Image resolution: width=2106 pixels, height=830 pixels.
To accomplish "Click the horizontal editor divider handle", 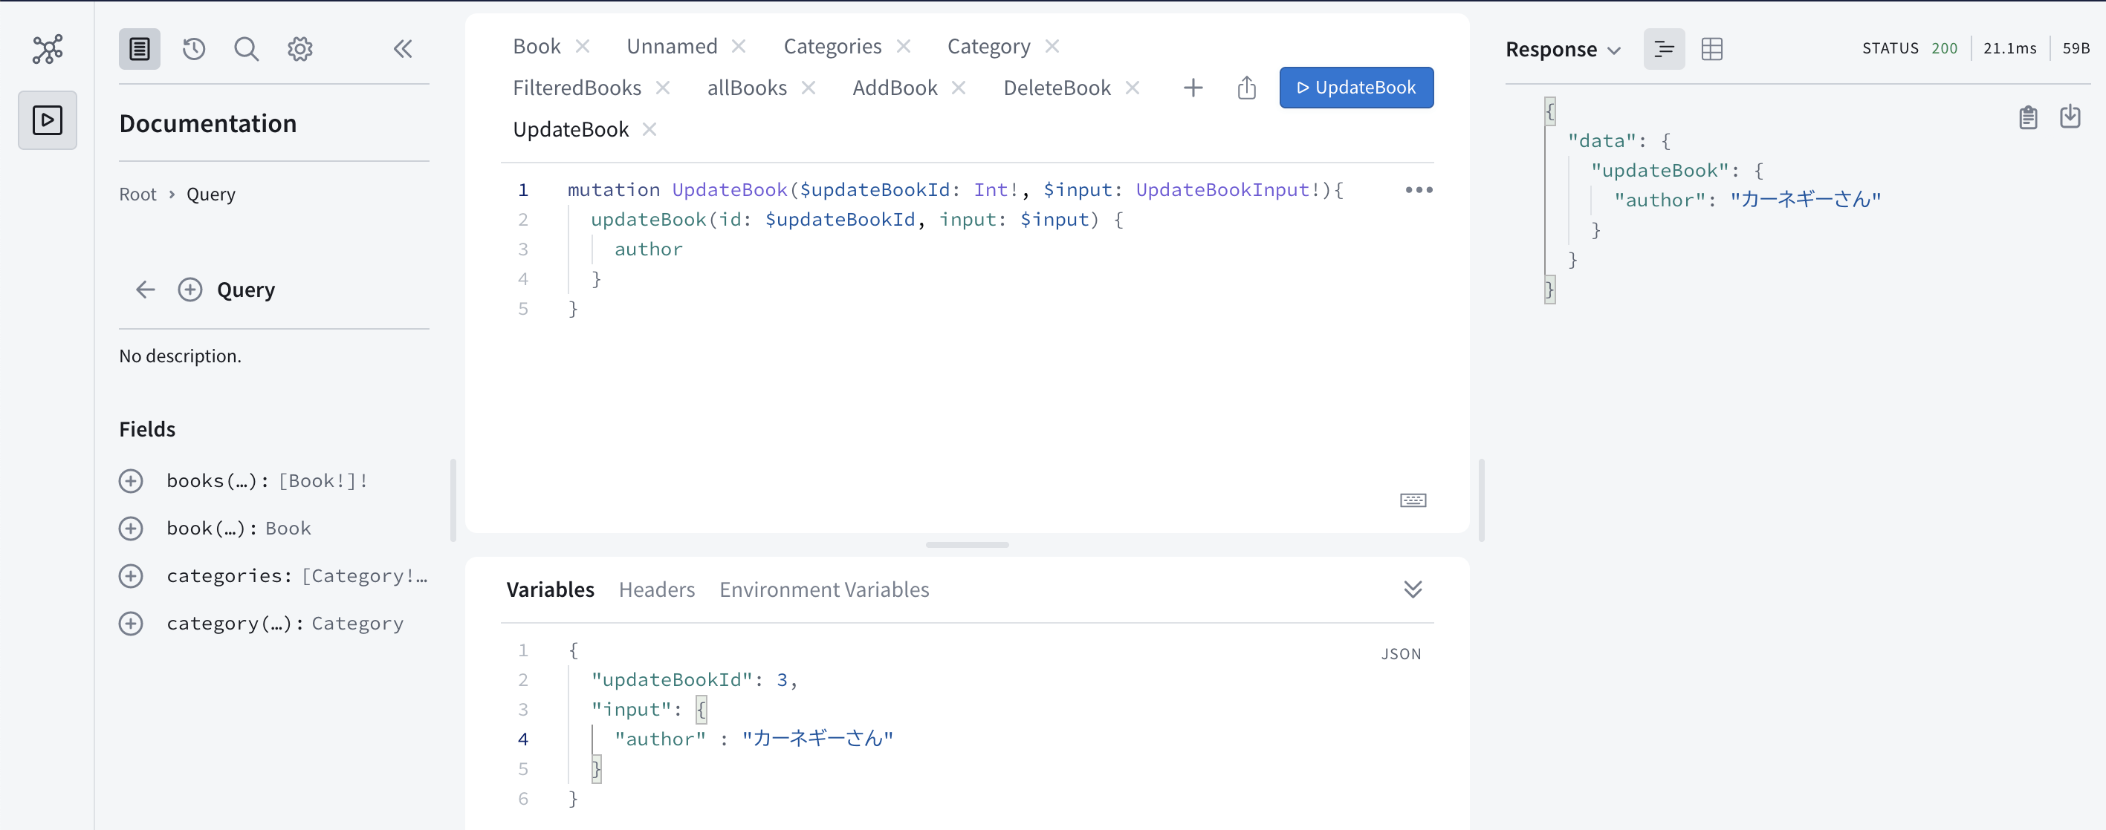I will tap(967, 544).
